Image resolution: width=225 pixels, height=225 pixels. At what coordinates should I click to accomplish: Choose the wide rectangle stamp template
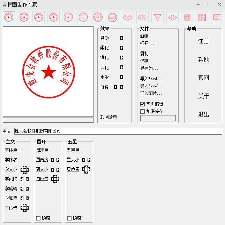(x=217, y=17)
